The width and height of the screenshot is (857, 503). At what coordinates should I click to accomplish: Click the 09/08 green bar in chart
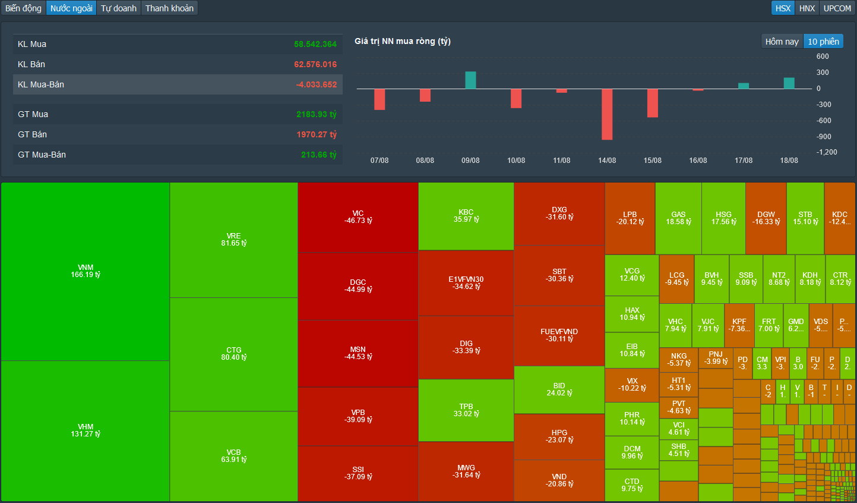(x=470, y=80)
